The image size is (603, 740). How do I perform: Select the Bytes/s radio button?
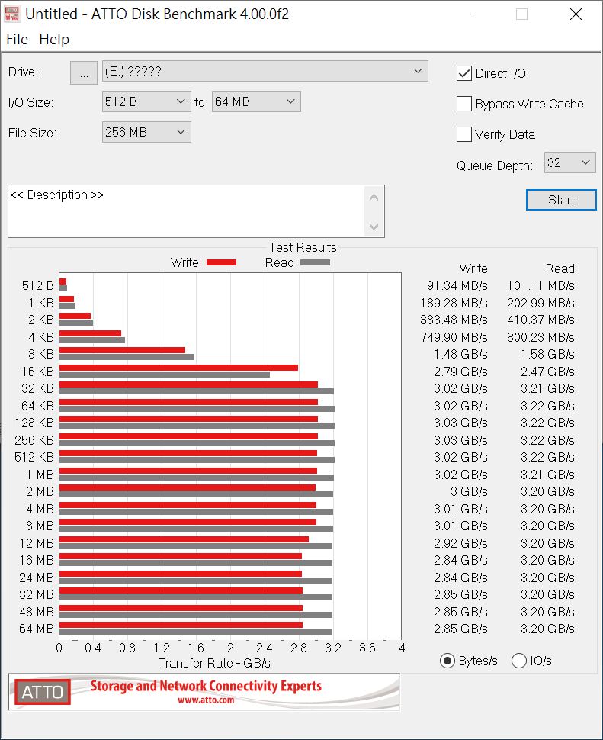pos(447,661)
